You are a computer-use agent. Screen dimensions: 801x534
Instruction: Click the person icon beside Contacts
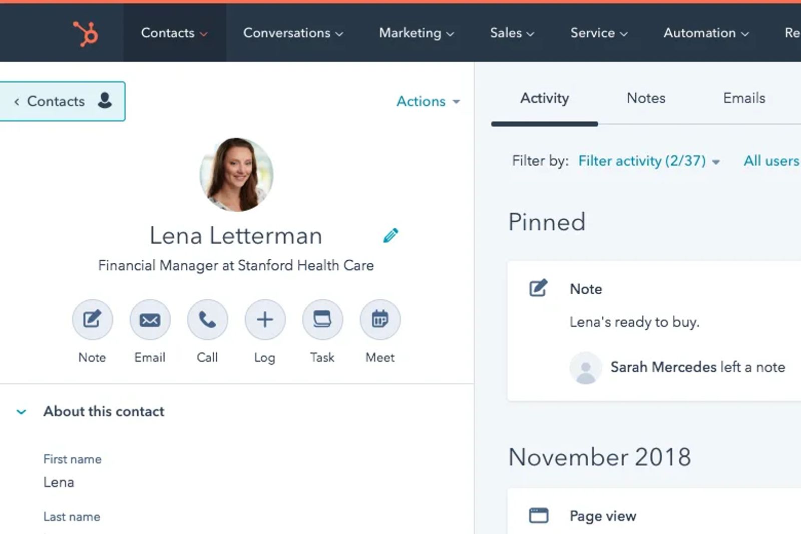105,100
